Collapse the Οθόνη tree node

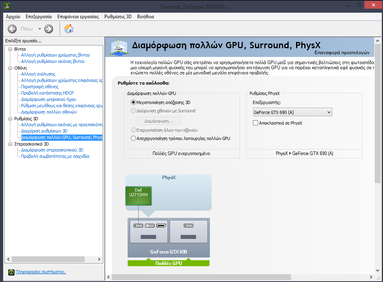click(10, 68)
